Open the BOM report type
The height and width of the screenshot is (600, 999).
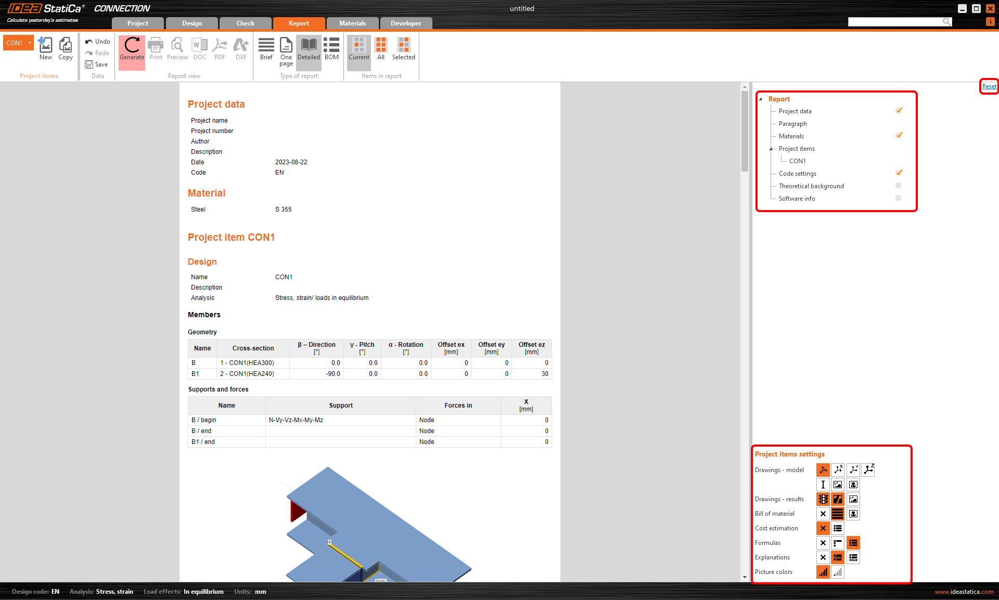[x=331, y=50]
